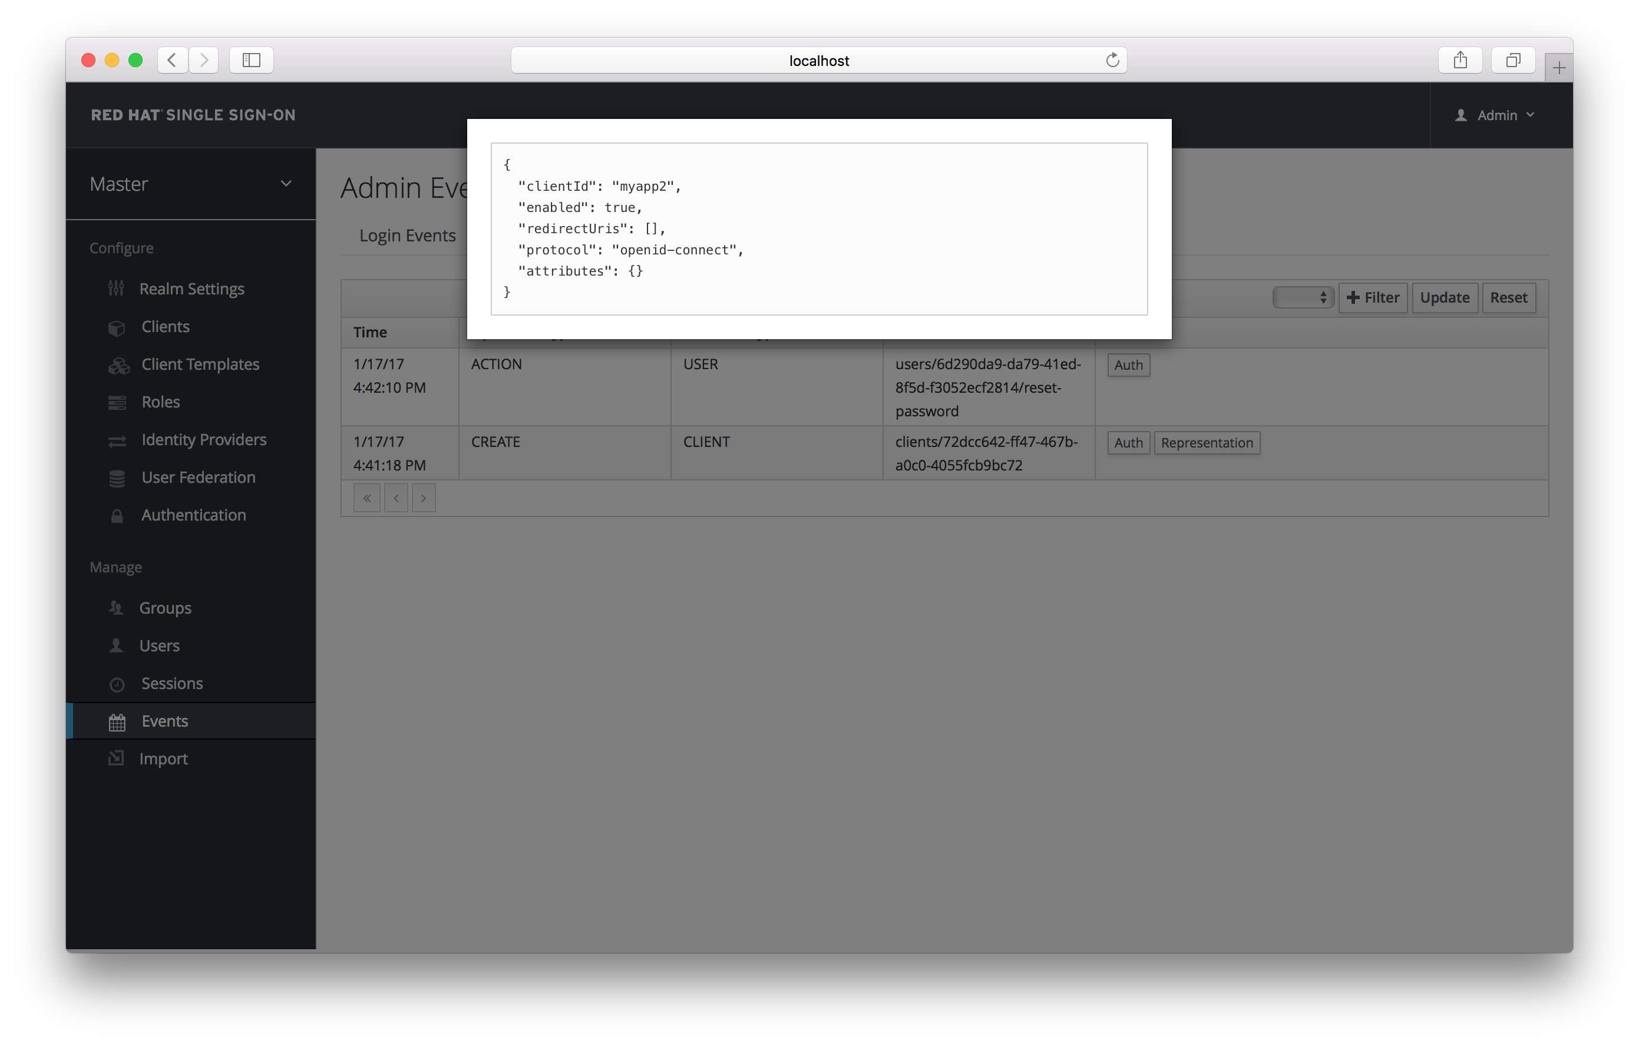Click the Groups icon in sidebar
The height and width of the screenshot is (1047, 1639).
[116, 607]
